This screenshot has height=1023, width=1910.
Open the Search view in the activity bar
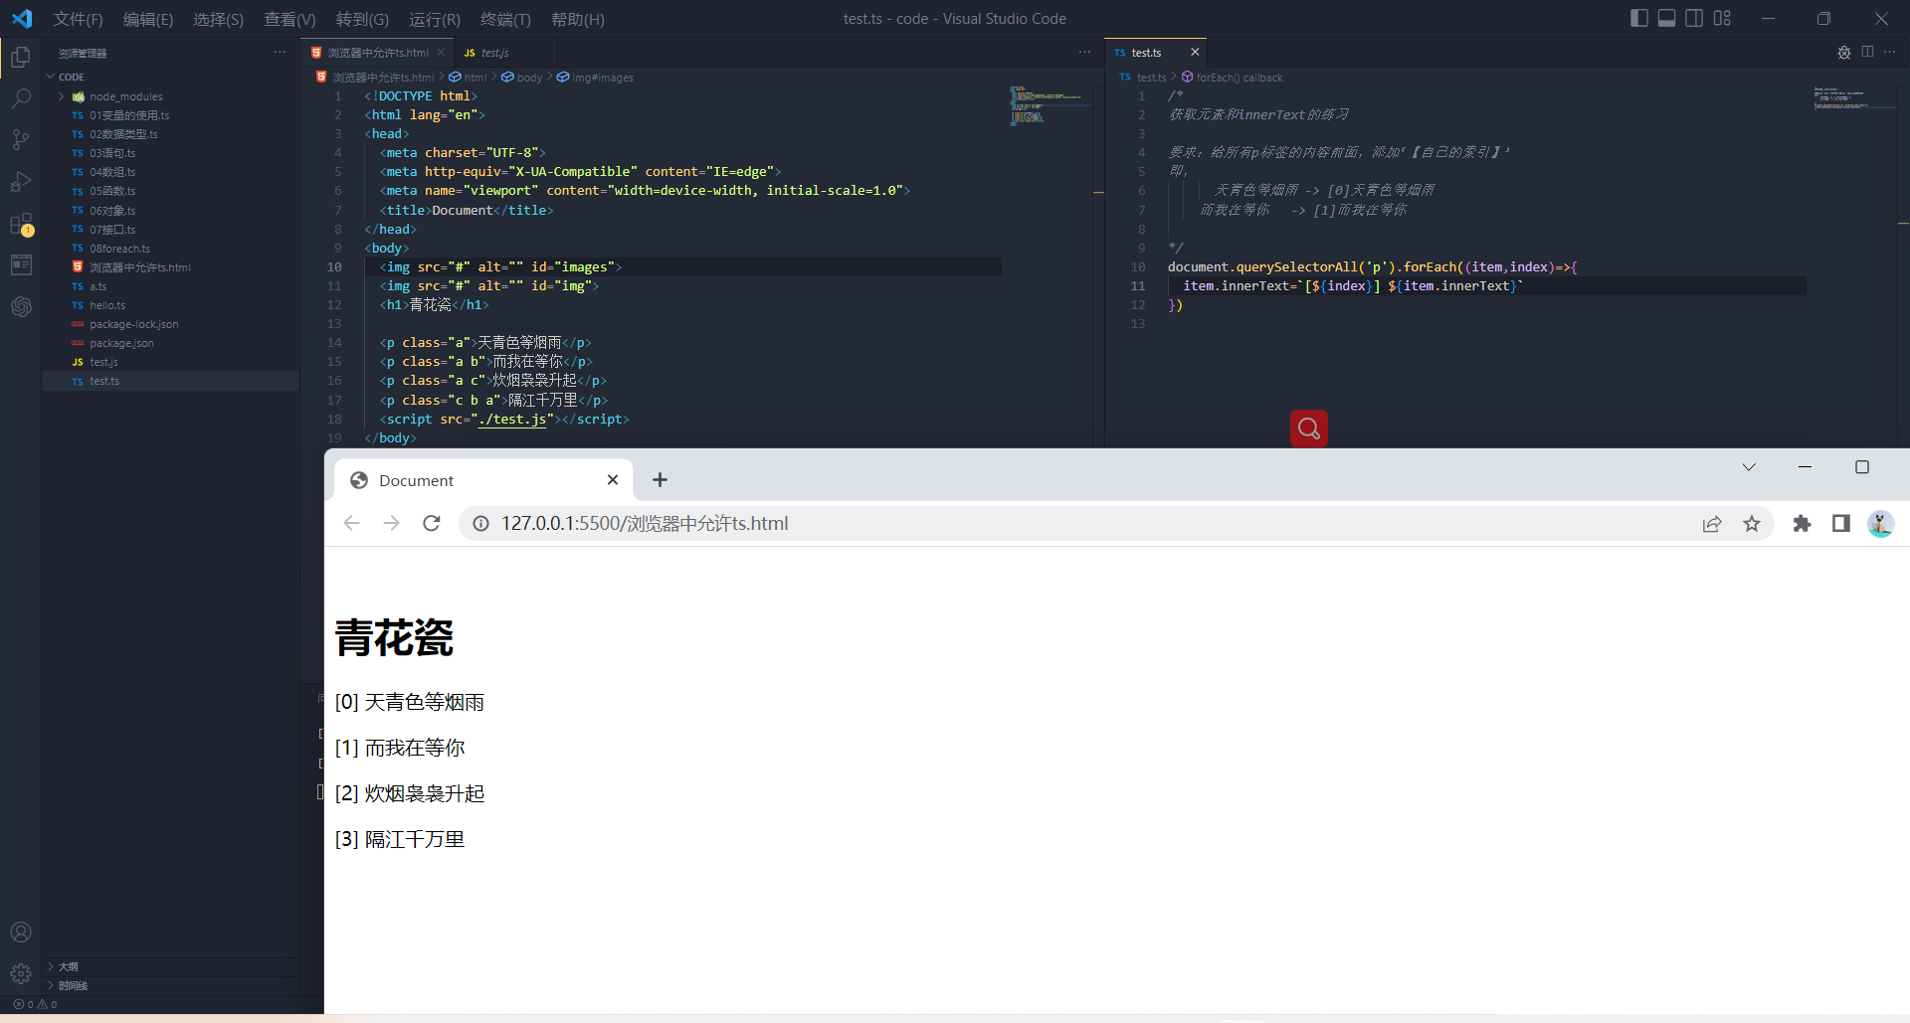pyautogui.click(x=21, y=97)
